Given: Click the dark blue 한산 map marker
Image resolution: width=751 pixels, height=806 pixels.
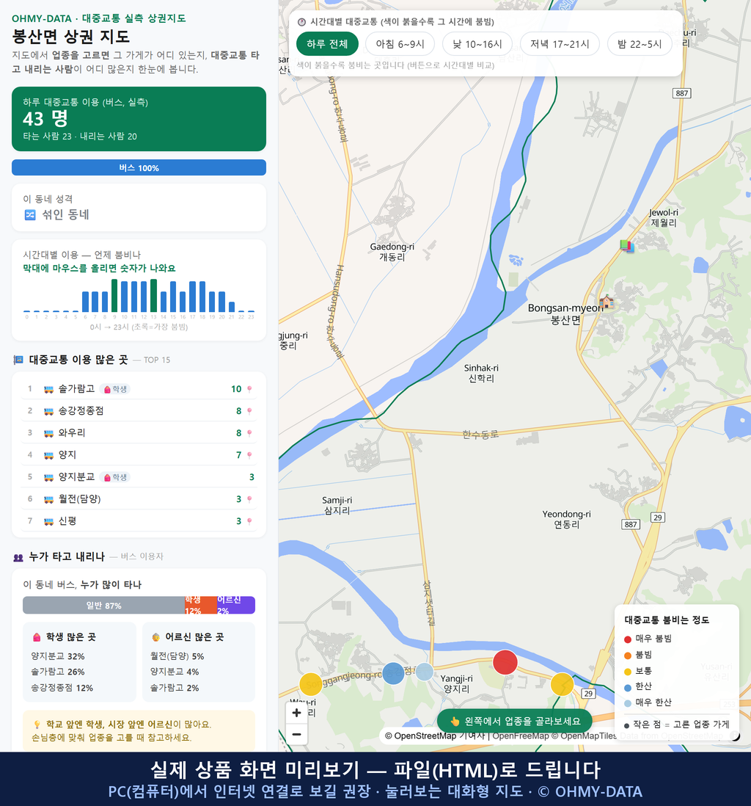Looking at the screenshot, I should pyautogui.click(x=394, y=673).
